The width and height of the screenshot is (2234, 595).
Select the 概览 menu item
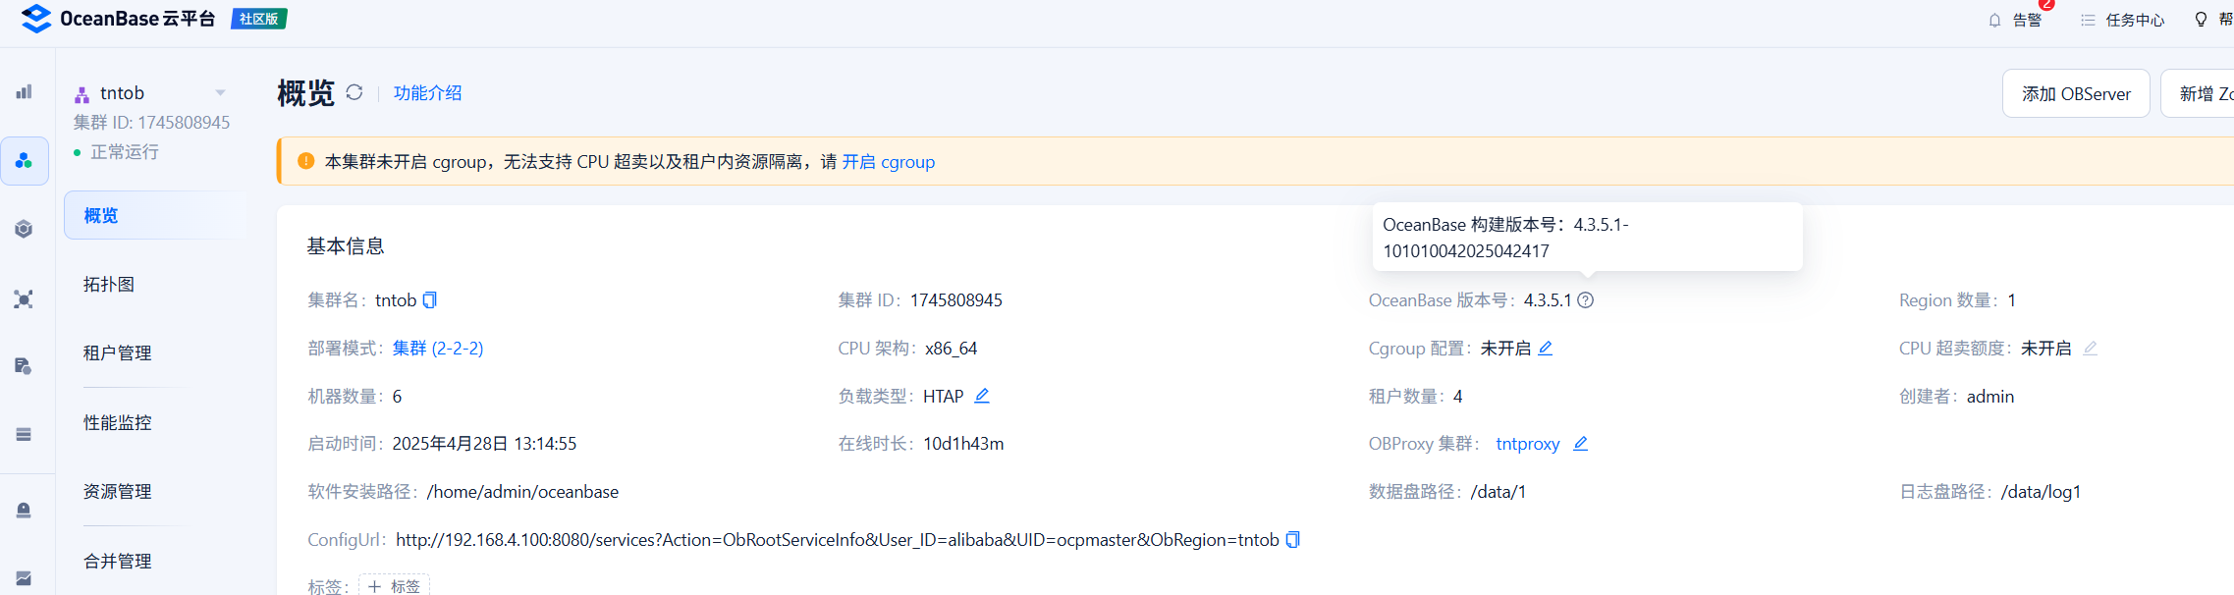(x=154, y=215)
